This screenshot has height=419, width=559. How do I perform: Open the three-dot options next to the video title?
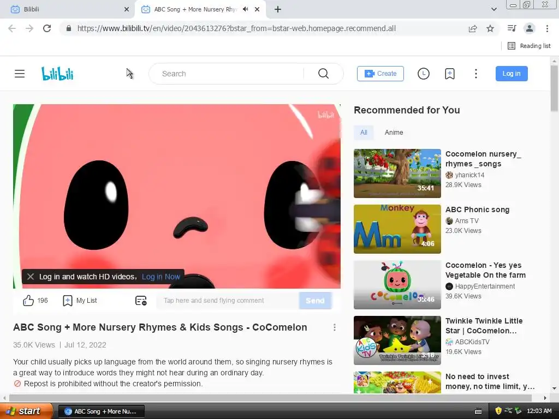(335, 327)
